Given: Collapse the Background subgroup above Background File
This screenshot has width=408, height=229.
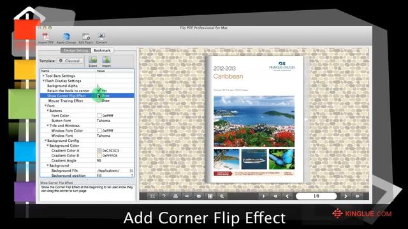Looking at the screenshot, I should [x=48, y=165].
